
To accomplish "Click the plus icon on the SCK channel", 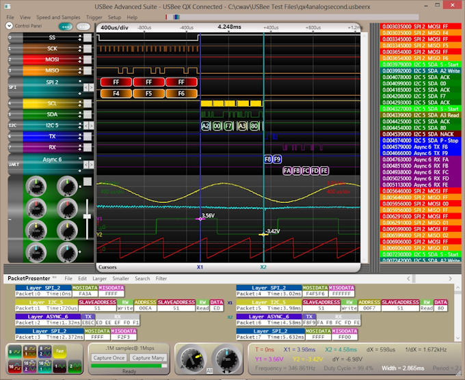I will (x=79, y=51).
